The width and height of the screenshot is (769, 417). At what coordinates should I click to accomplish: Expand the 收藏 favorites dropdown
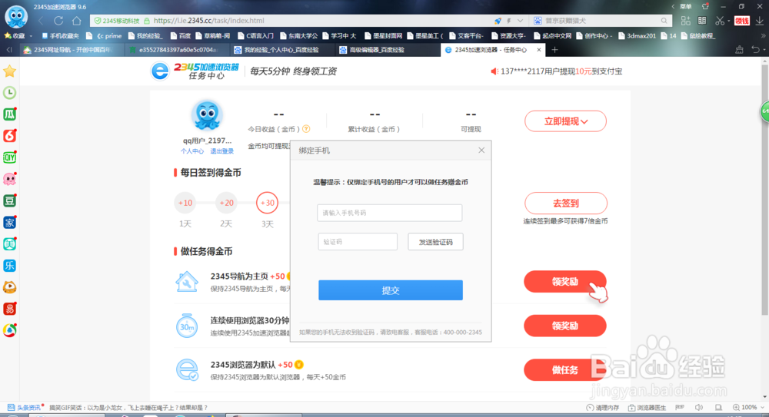pyautogui.click(x=31, y=36)
